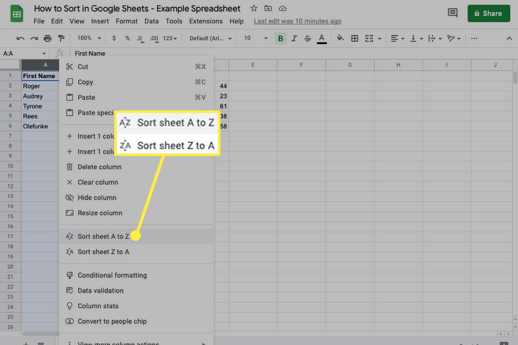
Task: Select Delete column option
Action: [136, 167]
